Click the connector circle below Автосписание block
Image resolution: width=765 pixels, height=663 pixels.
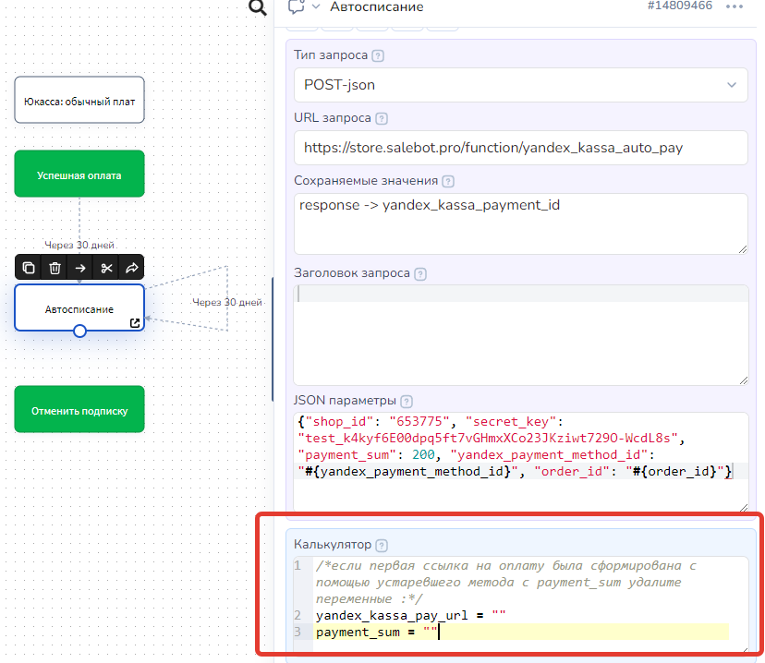pyautogui.click(x=79, y=331)
